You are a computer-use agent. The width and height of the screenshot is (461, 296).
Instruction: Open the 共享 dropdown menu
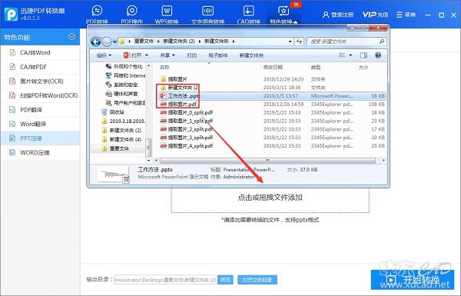pyautogui.click(x=167, y=55)
